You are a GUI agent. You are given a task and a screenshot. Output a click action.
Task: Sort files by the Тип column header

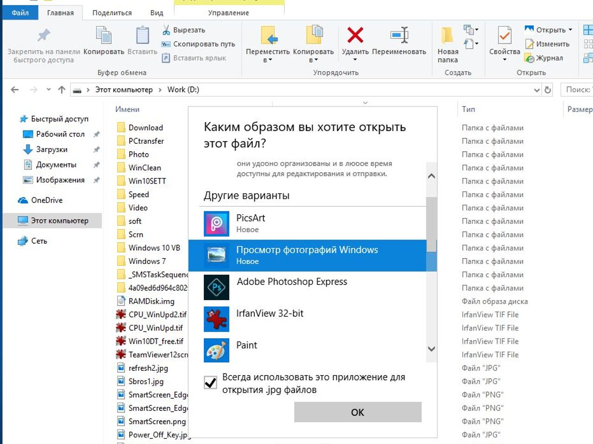click(x=468, y=109)
